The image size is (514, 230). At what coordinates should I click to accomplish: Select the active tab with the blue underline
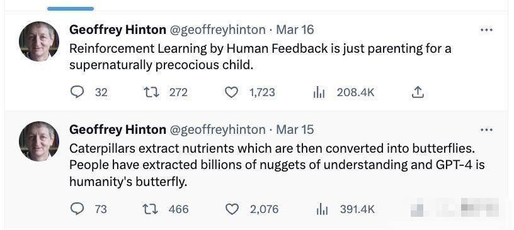click(x=71, y=9)
